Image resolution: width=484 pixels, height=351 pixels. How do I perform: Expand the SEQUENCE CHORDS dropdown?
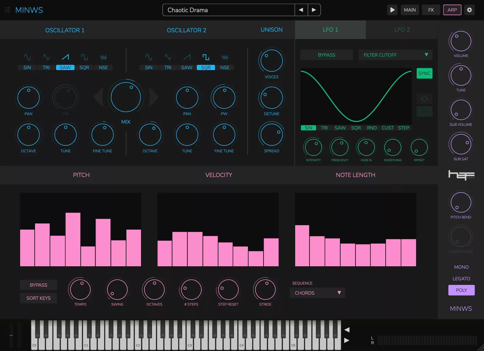point(317,293)
